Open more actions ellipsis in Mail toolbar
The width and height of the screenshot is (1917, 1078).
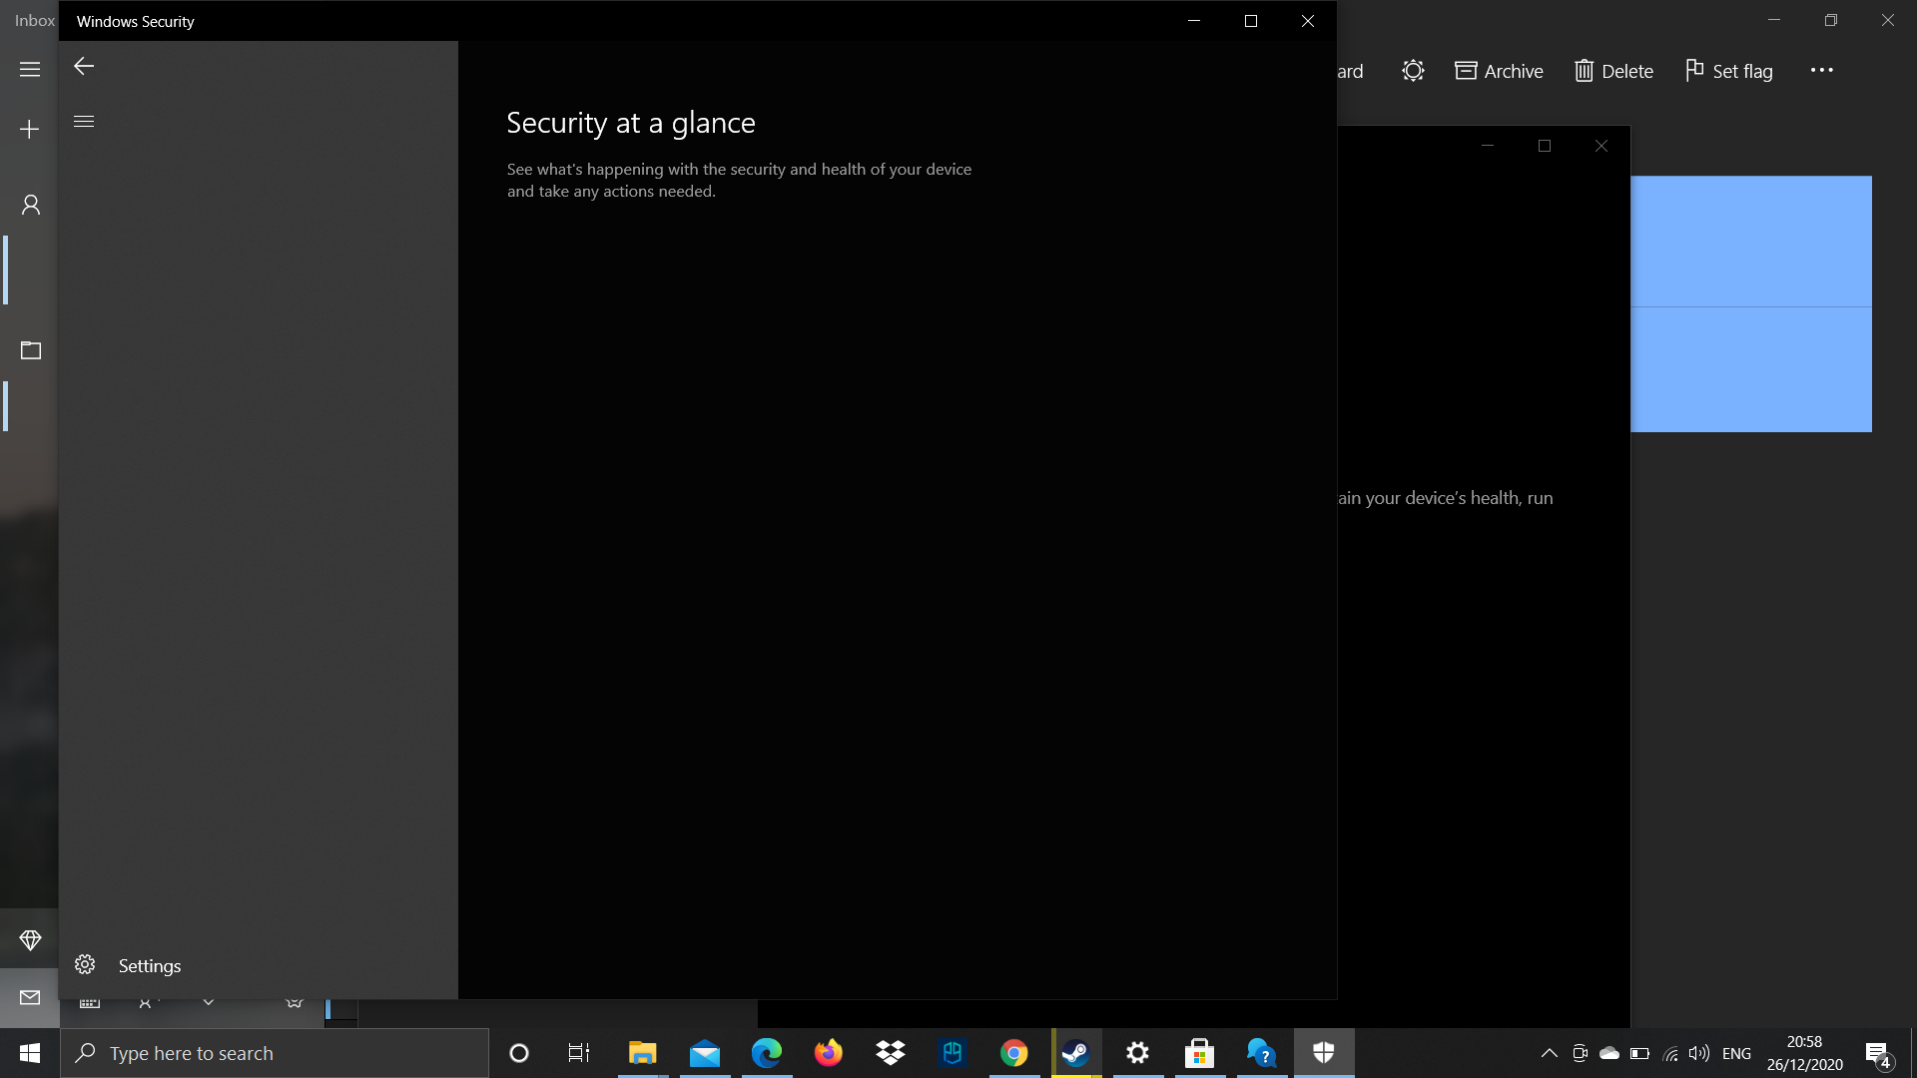pos(1822,70)
